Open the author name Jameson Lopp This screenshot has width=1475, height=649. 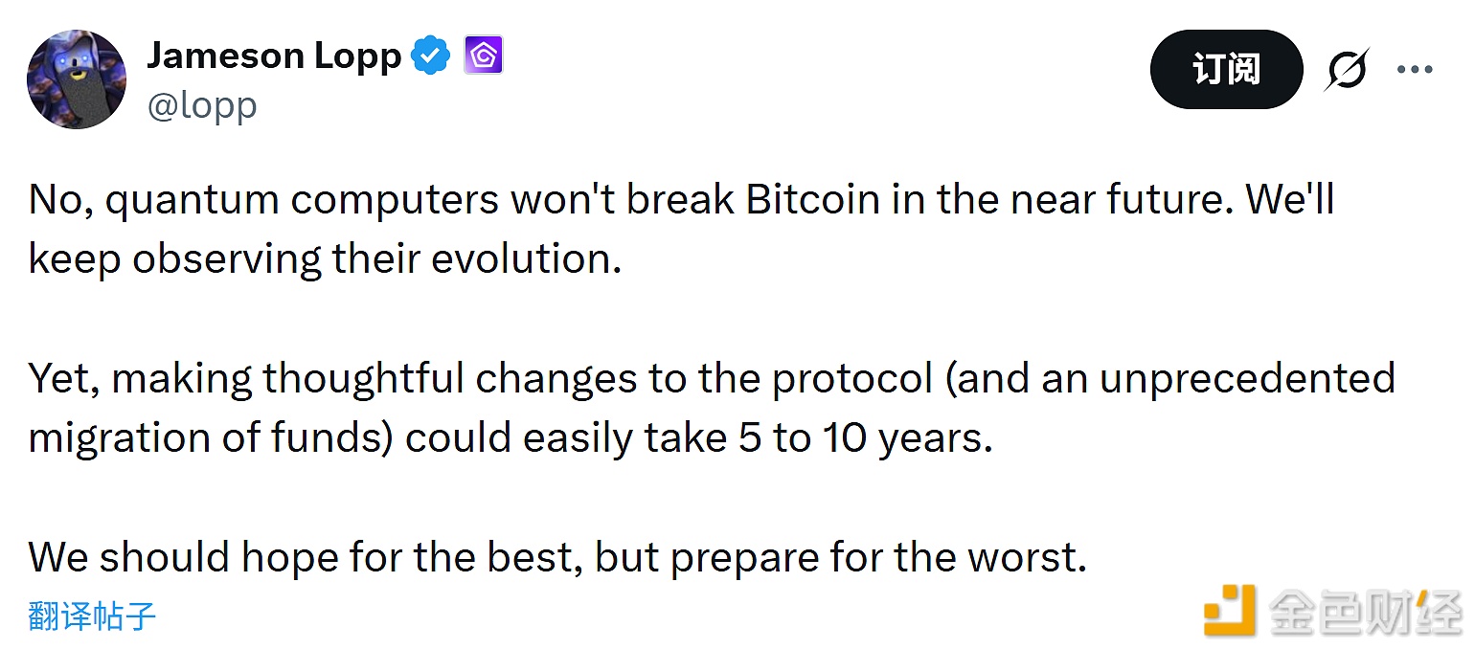coord(274,56)
